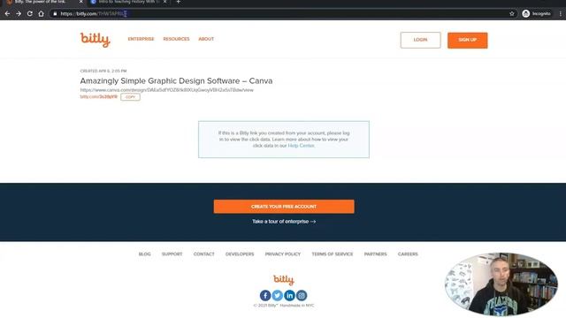Reload the page with refresh icon
Image resolution: width=566 pixels, height=318 pixels.
tap(29, 14)
